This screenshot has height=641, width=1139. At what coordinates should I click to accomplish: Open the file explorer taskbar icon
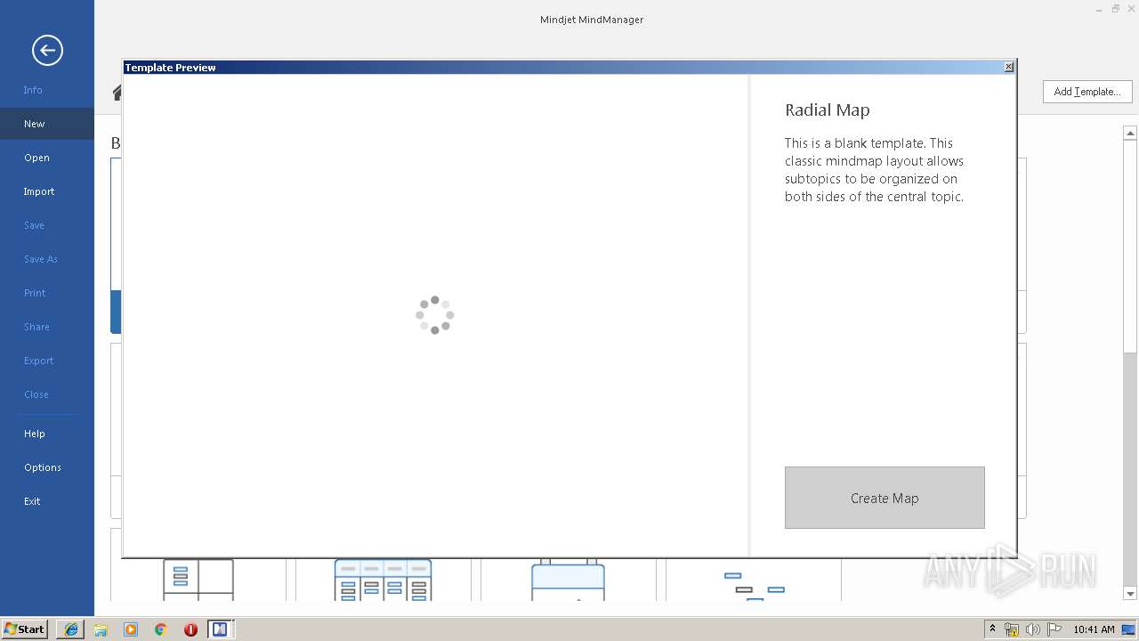[101, 629]
